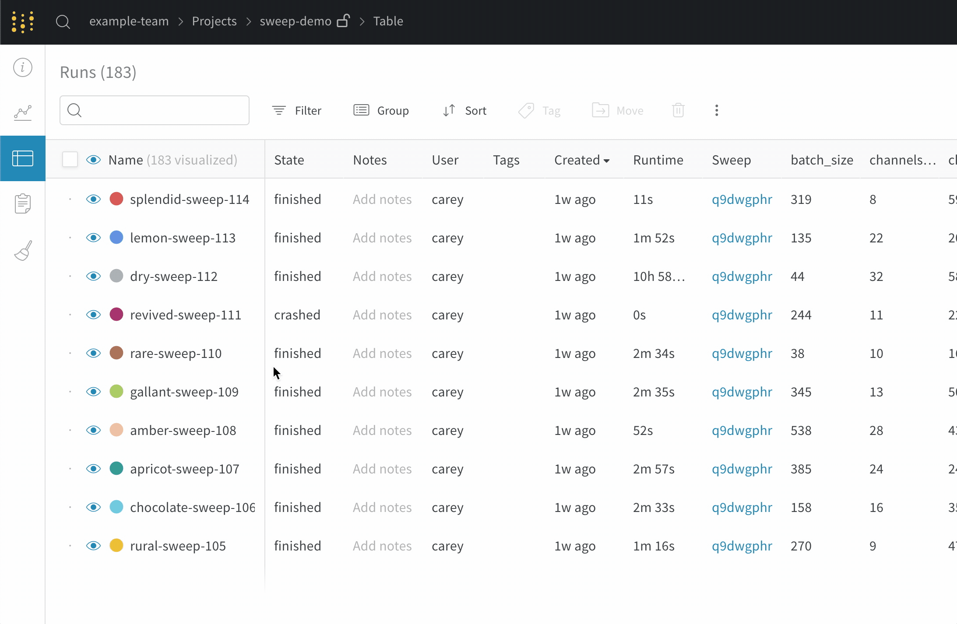Open the Weights & Biases home logo

(x=23, y=22)
